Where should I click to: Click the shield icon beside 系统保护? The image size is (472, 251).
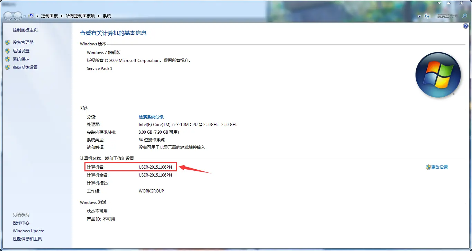[8, 59]
